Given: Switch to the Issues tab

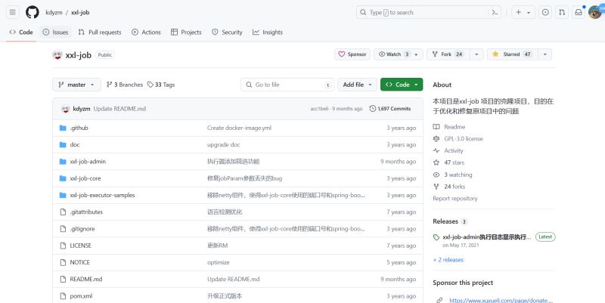Looking at the screenshot, I should coord(55,32).
